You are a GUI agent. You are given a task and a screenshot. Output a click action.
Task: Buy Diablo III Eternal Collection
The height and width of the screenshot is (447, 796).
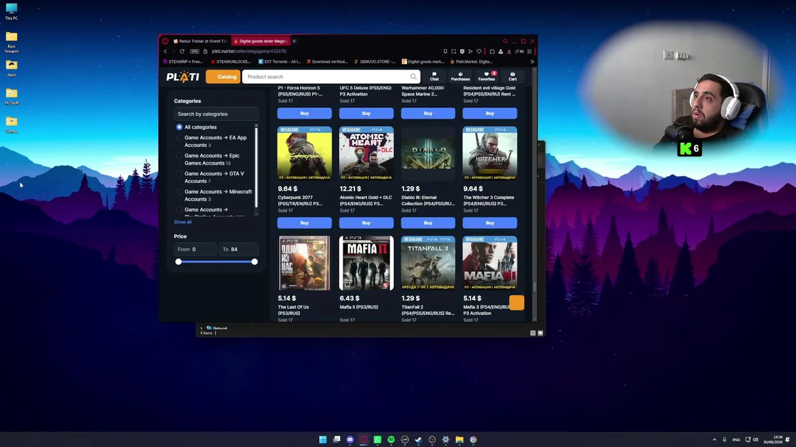tap(428, 223)
